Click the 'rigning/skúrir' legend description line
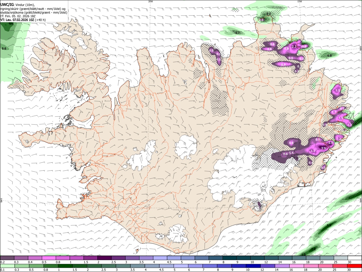 coord(33,9)
